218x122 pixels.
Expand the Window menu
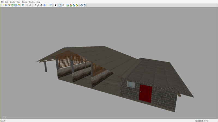coord(32,2)
